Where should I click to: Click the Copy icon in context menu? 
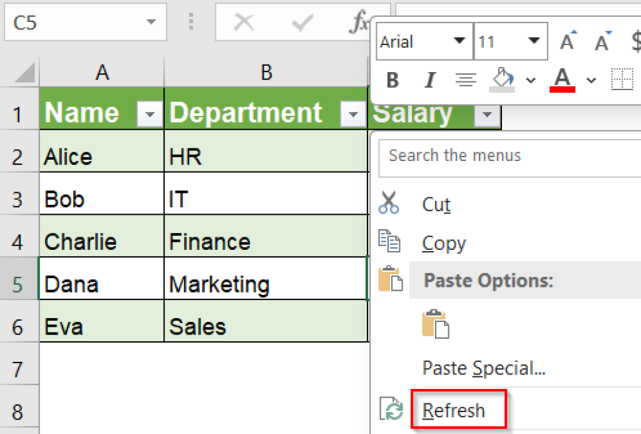(x=389, y=242)
